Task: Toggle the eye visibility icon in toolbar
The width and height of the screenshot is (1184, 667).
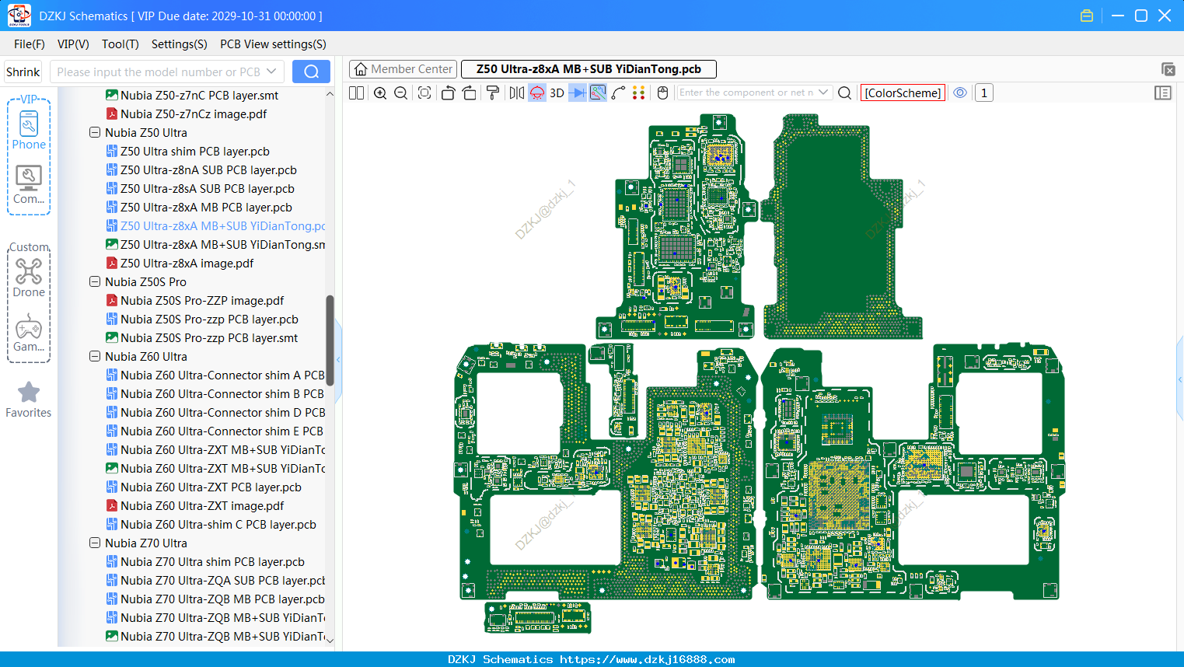Action: (961, 93)
